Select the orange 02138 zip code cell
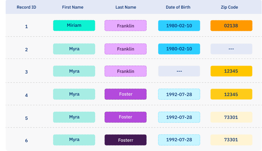 point(231,25)
